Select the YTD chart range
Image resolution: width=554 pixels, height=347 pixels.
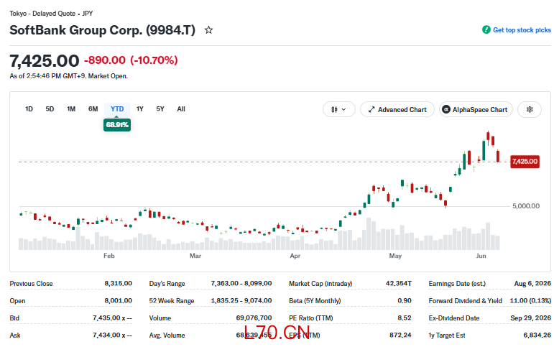(117, 109)
